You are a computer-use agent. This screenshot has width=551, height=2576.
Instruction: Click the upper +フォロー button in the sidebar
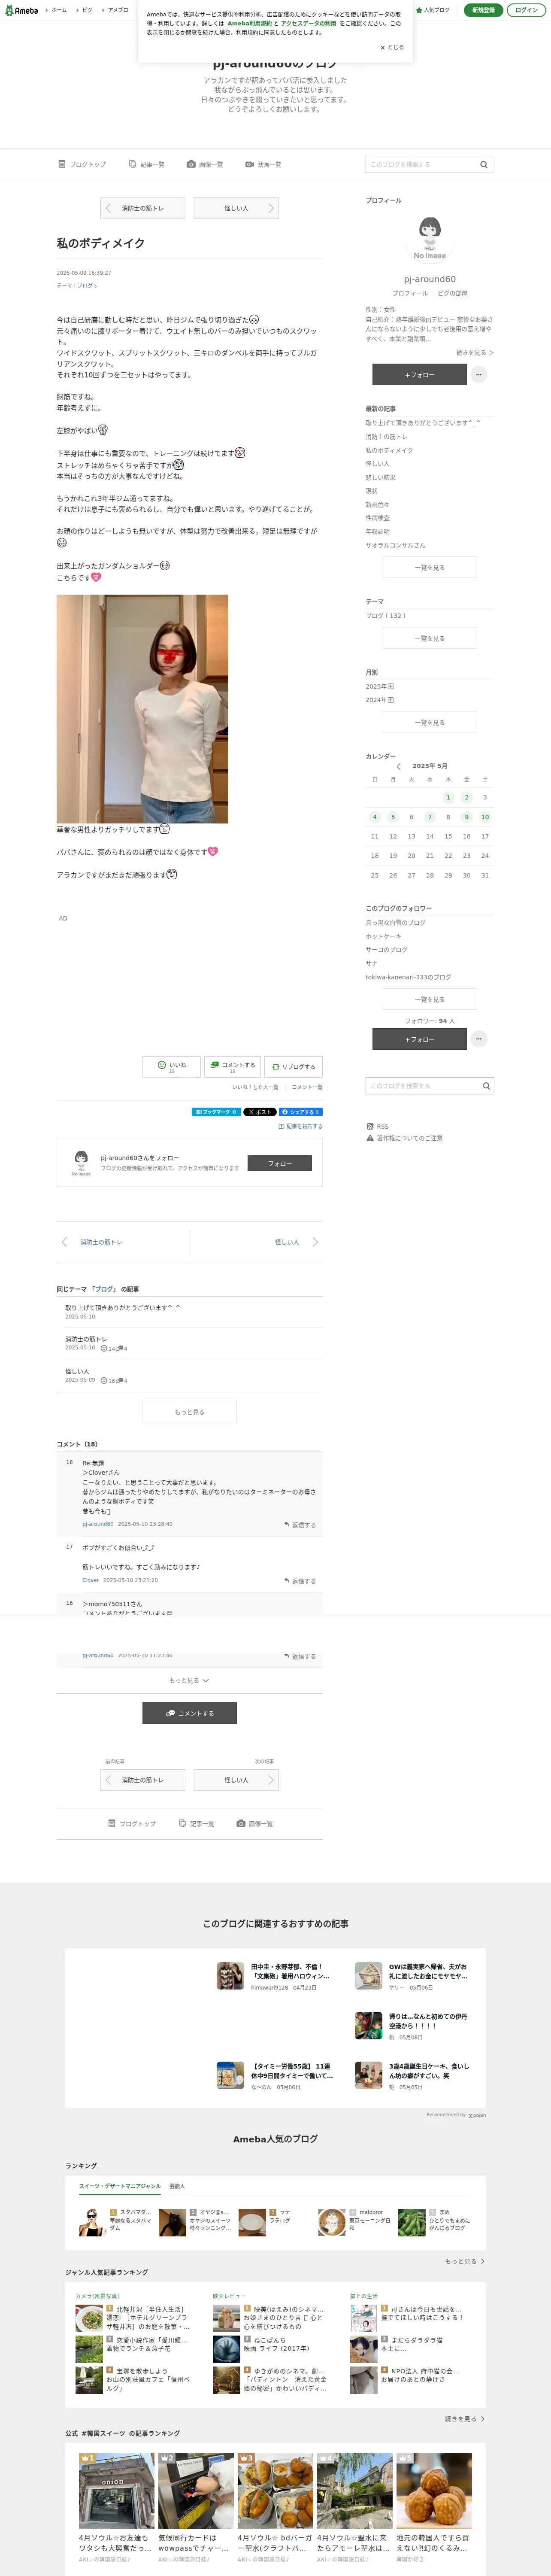tap(419, 374)
